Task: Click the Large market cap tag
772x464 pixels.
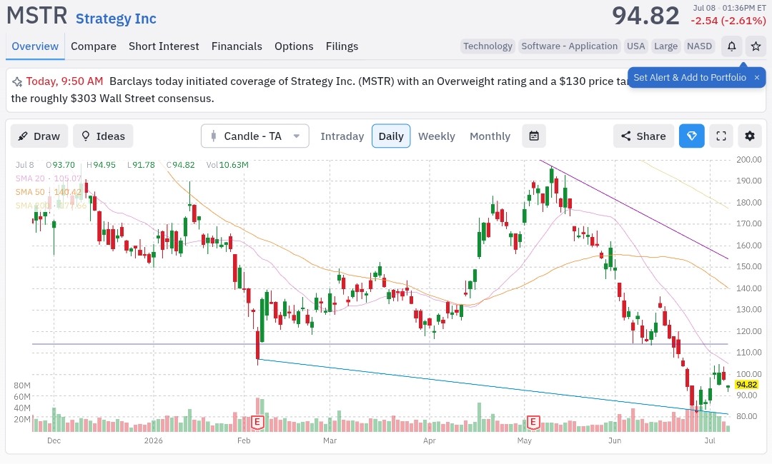Action: [665, 46]
